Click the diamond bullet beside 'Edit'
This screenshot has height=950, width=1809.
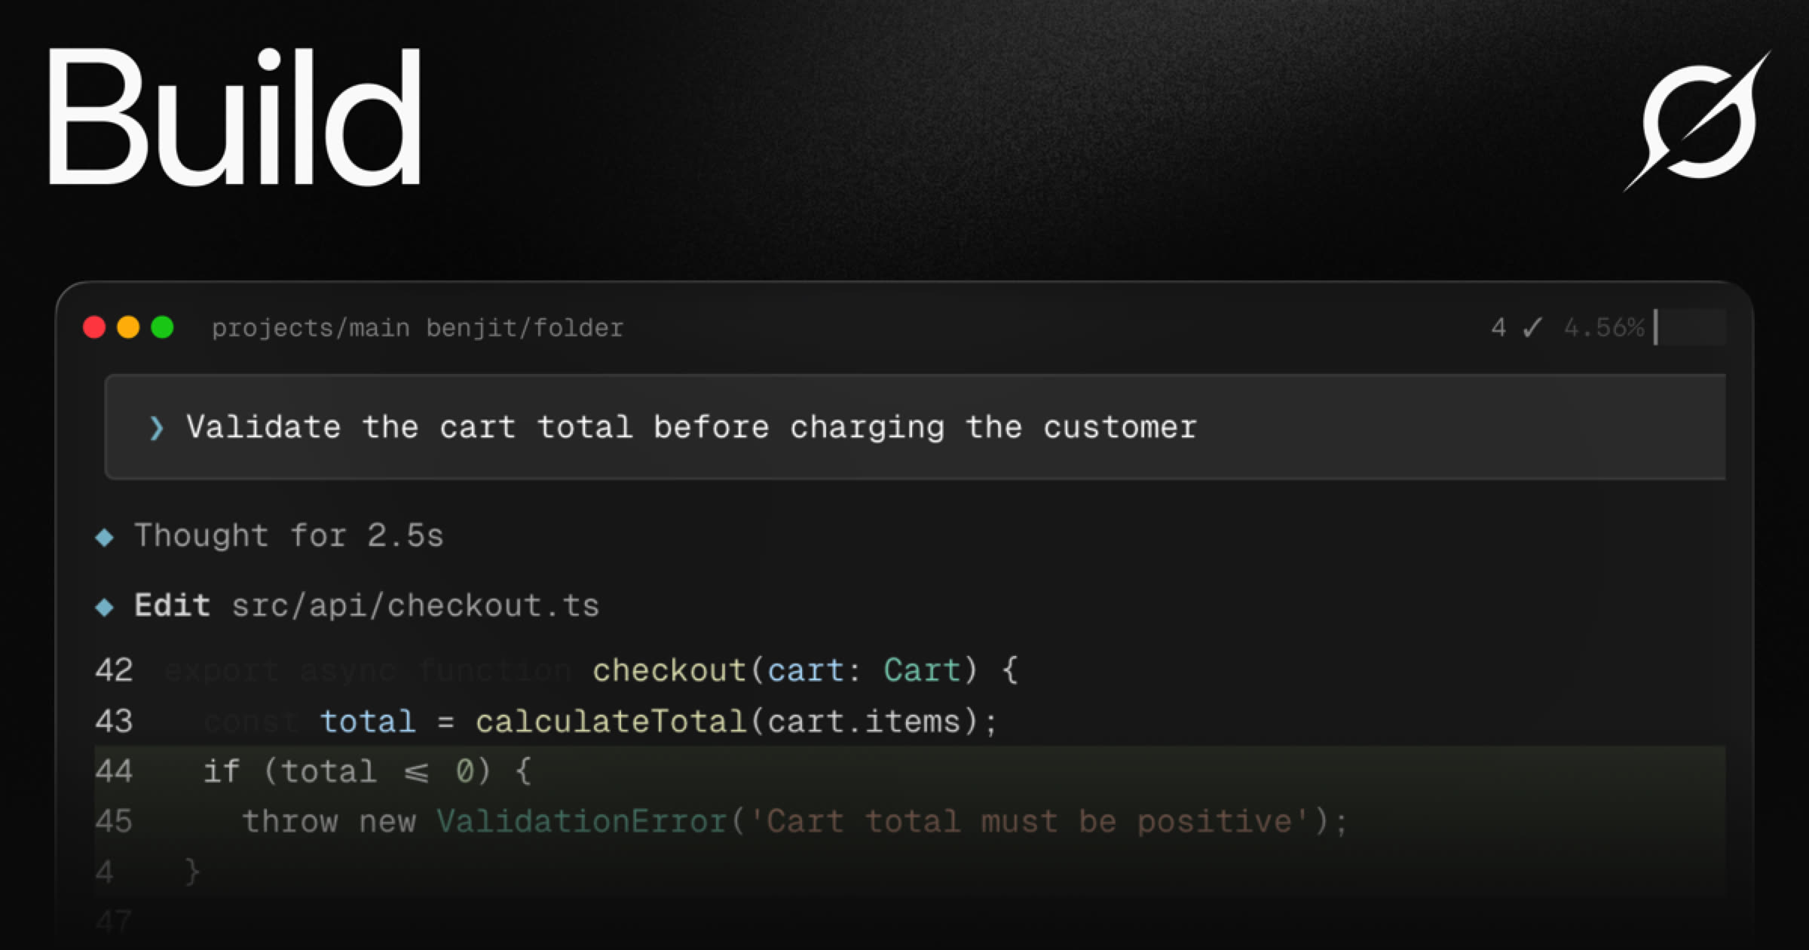(x=105, y=606)
